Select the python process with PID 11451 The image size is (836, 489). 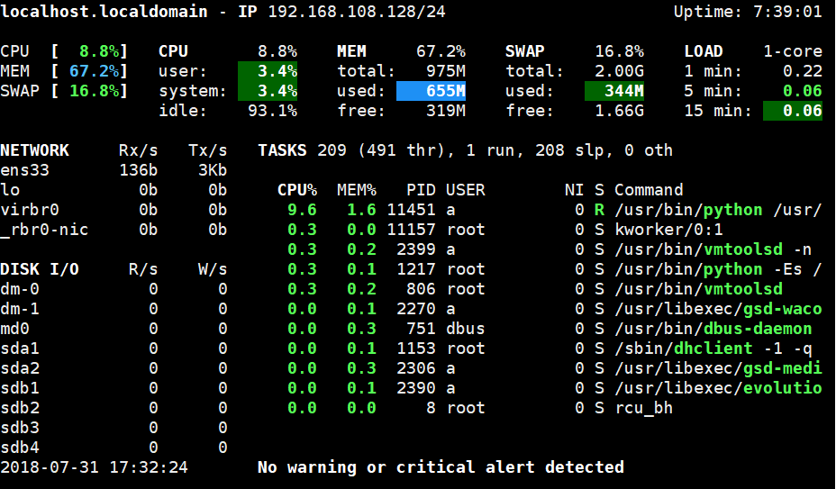tap(717, 210)
